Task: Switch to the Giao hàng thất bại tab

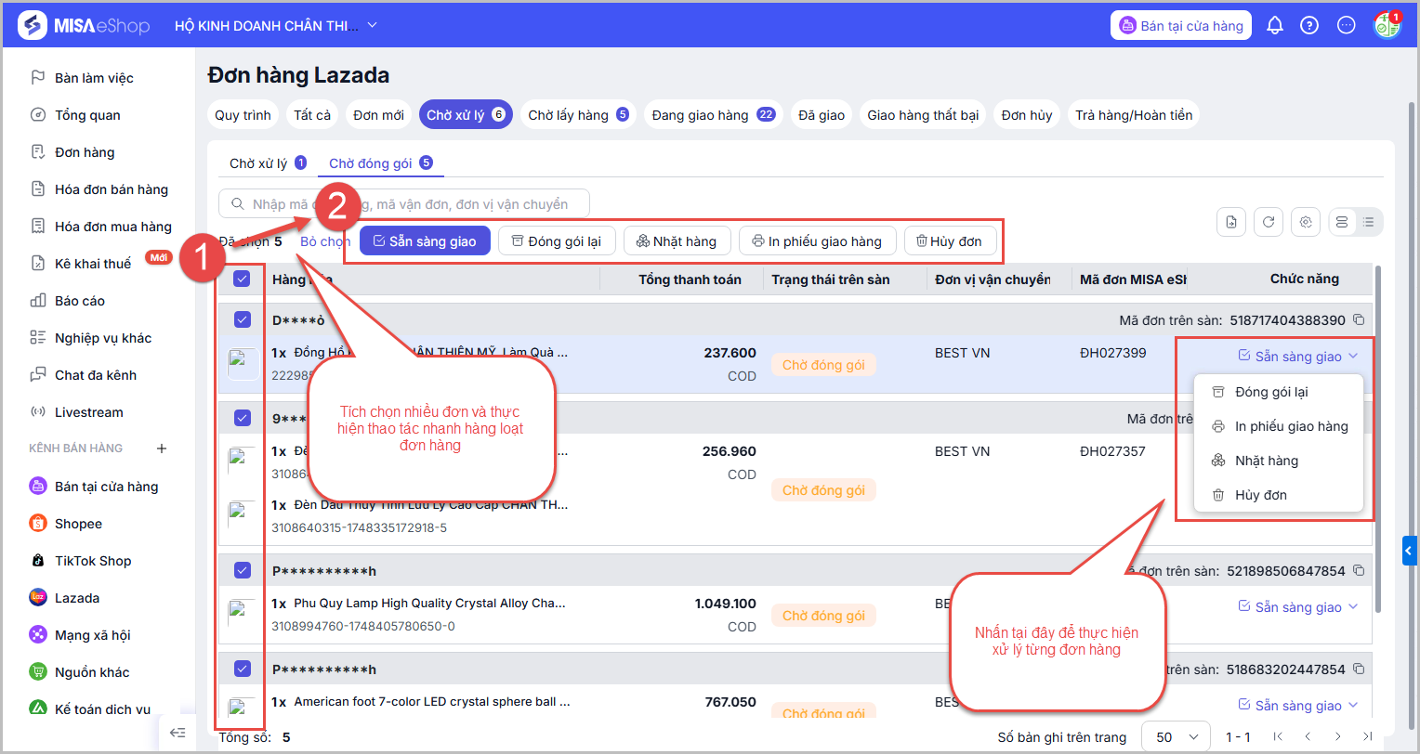Action: coord(923,115)
